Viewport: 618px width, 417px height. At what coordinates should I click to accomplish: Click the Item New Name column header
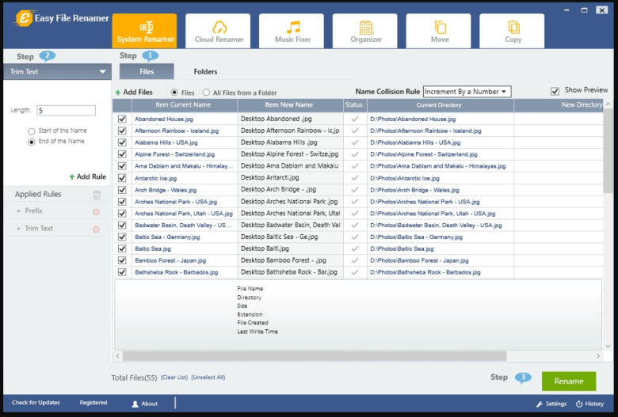tap(290, 105)
